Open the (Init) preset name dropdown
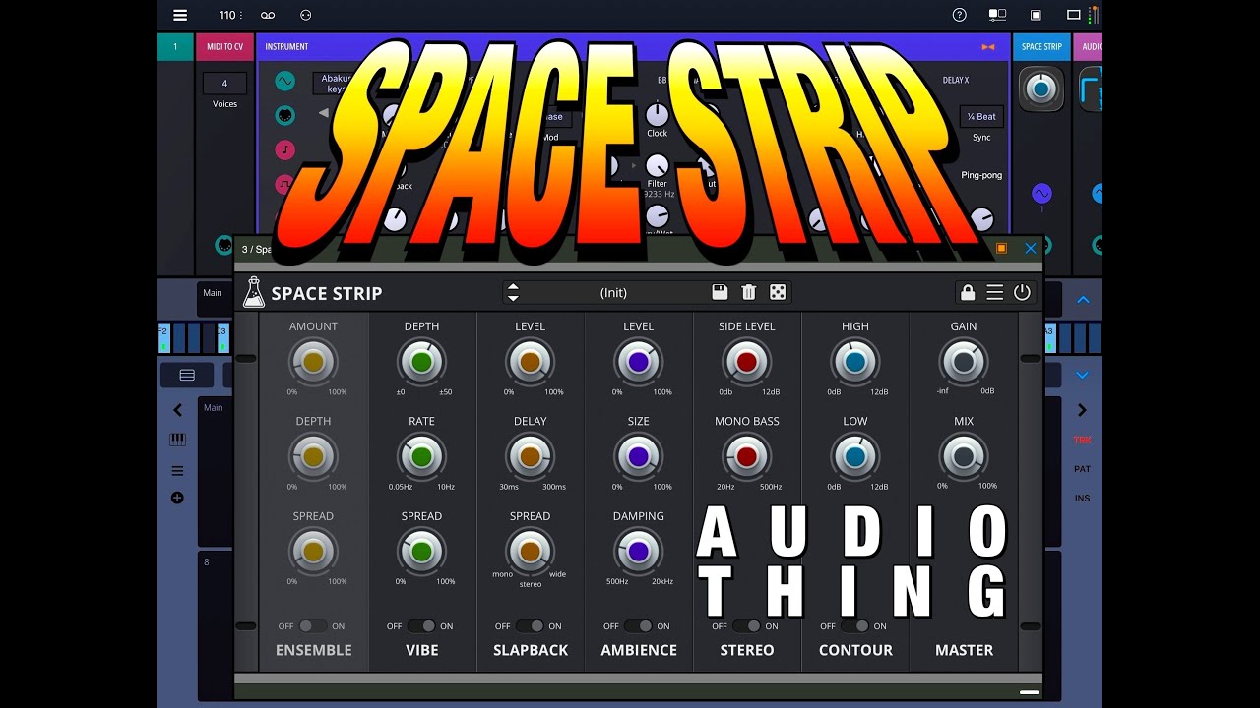Image resolution: width=1260 pixels, height=708 pixels. 613,292
